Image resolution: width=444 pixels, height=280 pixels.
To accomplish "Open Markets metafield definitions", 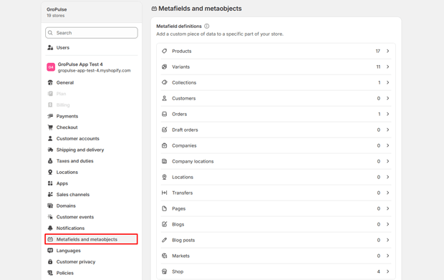I will [276, 256].
